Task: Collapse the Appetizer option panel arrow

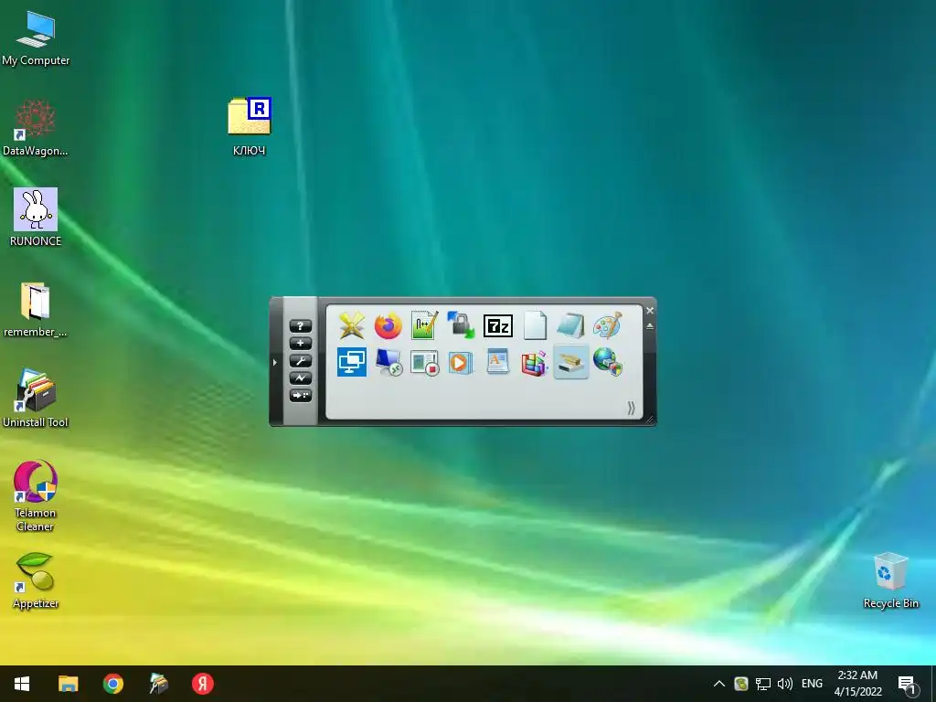Action: click(274, 362)
